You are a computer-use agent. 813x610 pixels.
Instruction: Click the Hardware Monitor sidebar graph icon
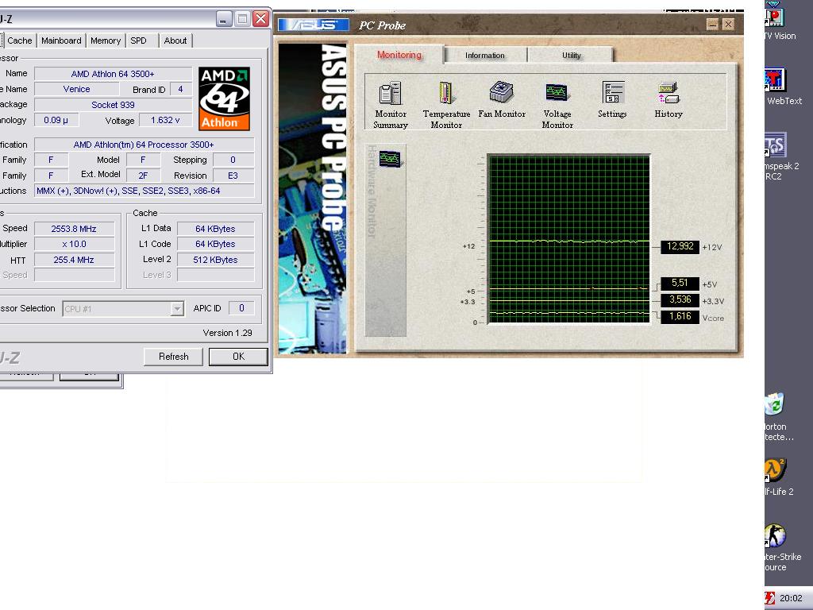pyautogui.click(x=389, y=158)
